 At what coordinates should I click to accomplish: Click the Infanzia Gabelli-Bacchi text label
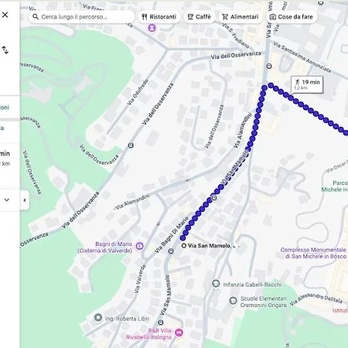252,285
